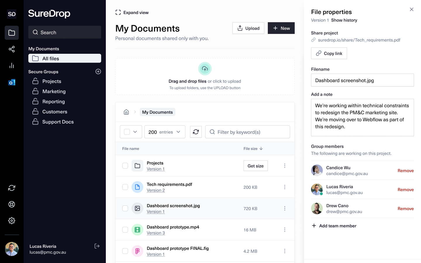Tick the checkbox for Tech requirements.pdf
The width and height of the screenshot is (421, 263).
point(125,187)
